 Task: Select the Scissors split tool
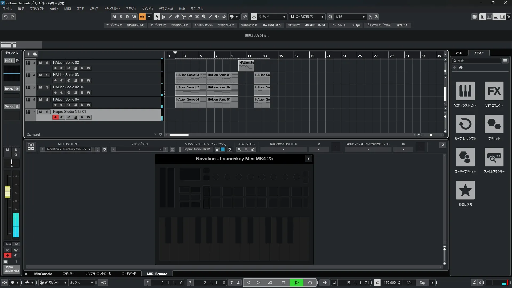(183, 17)
